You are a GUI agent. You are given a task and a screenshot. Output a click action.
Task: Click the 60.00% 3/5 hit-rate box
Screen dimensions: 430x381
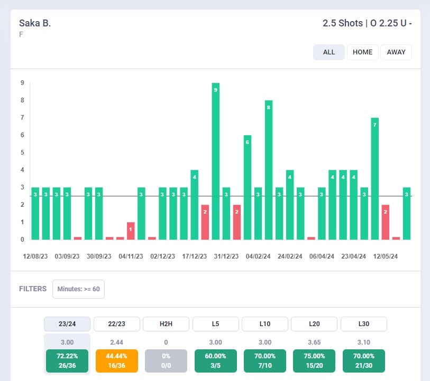216,361
